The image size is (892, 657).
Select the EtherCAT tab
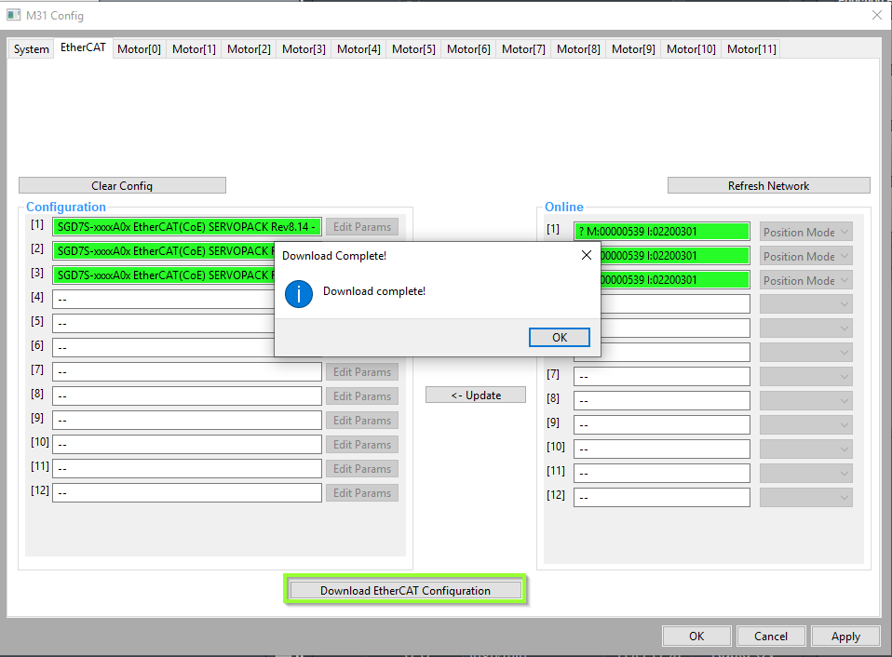[x=83, y=47]
